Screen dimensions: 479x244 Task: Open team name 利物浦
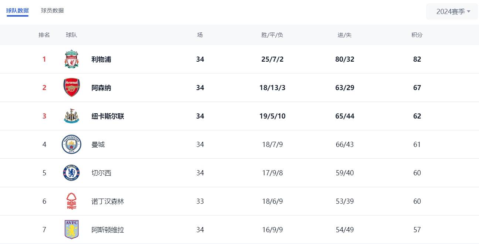(101, 59)
